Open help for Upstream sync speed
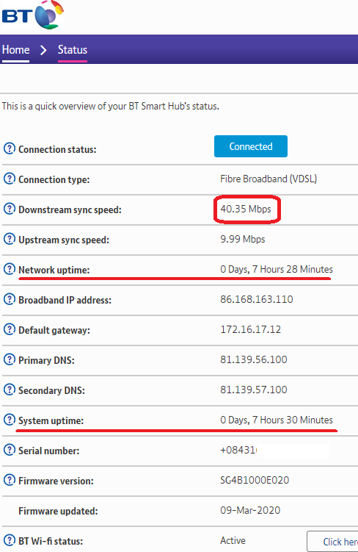This screenshot has height=552, width=358. [9, 239]
